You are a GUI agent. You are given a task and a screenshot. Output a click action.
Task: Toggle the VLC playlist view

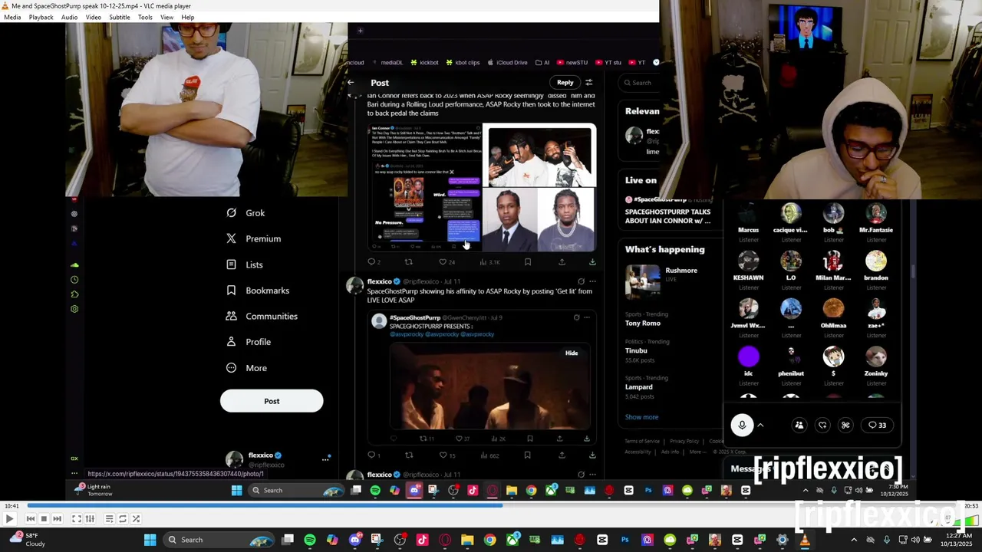click(x=109, y=519)
